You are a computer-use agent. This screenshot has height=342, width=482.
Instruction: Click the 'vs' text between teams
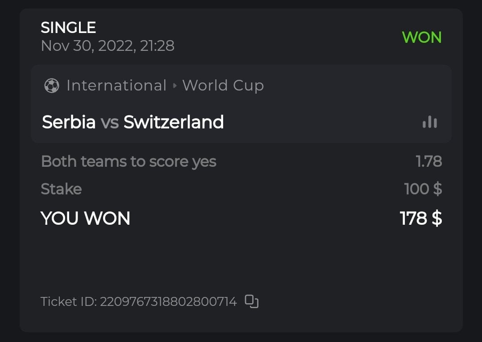109,122
